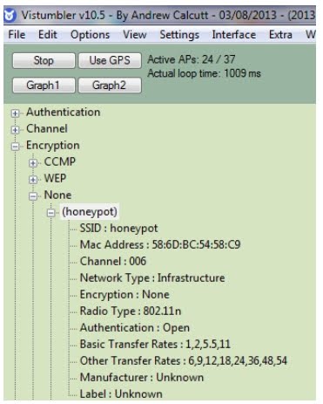Open the Interface menu

point(234,35)
